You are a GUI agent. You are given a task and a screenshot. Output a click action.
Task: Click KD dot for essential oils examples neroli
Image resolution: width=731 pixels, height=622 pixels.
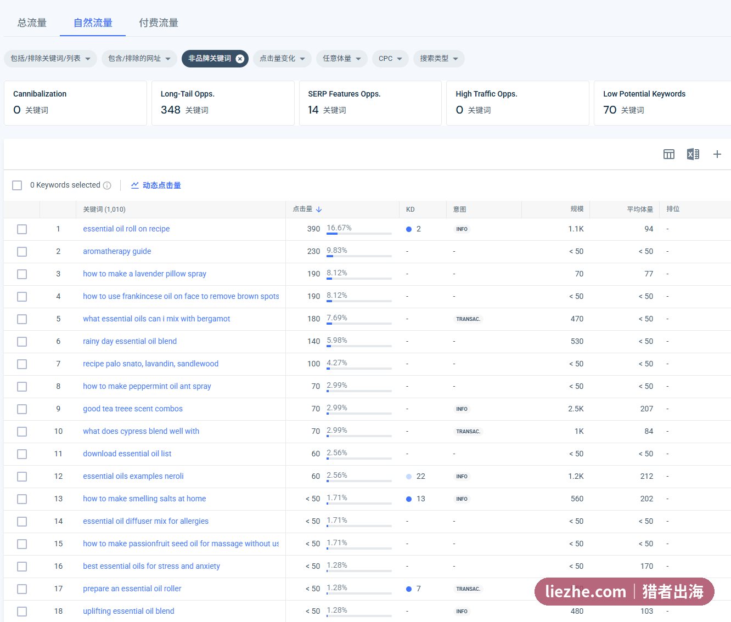click(x=409, y=477)
